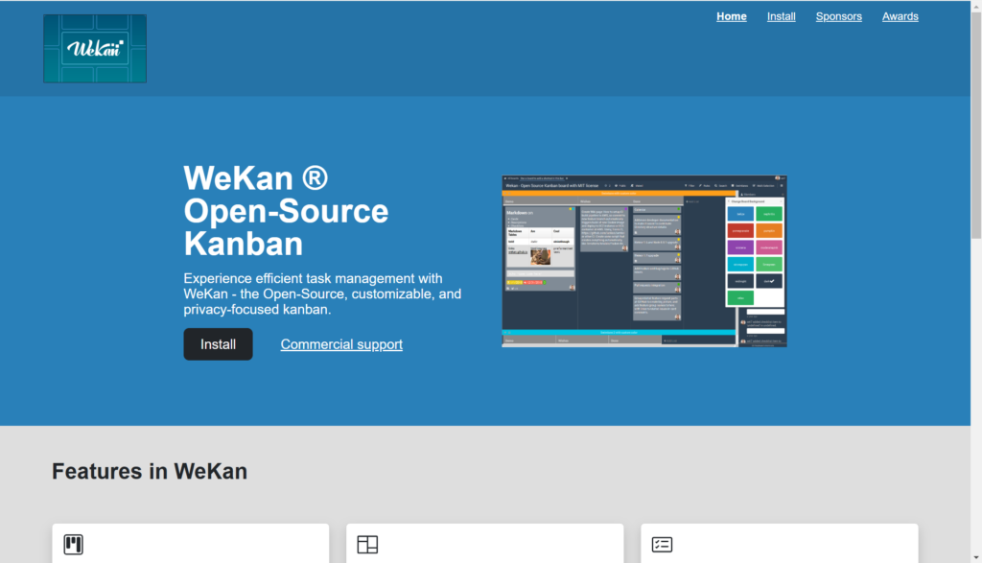The height and width of the screenshot is (563, 982).
Task: Click the layout grid icon on the second feature card
Action: [367, 545]
